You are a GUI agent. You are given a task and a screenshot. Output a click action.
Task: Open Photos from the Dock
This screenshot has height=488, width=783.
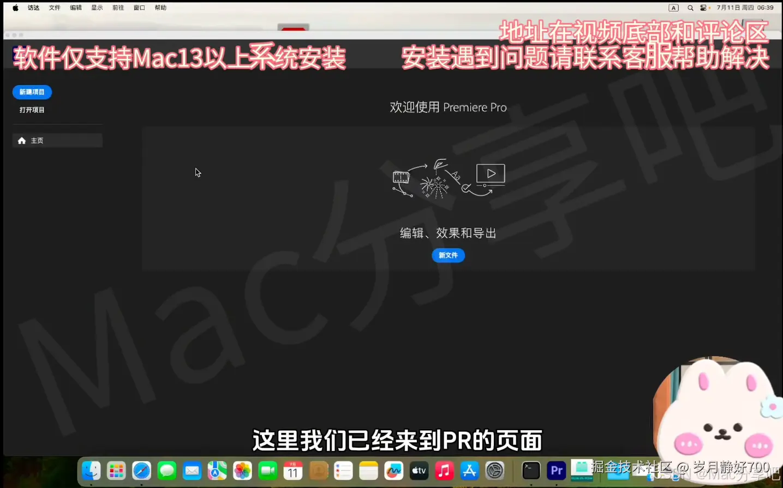[242, 470]
